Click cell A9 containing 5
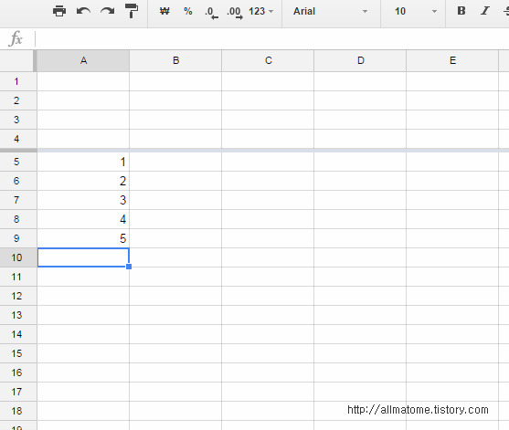This screenshot has height=430, width=509. 83,238
